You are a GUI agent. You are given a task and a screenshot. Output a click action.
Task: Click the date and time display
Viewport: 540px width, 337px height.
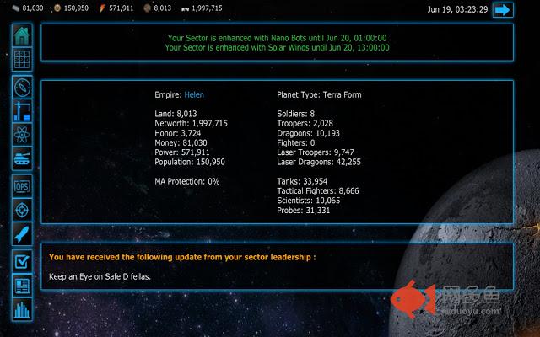point(457,9)
